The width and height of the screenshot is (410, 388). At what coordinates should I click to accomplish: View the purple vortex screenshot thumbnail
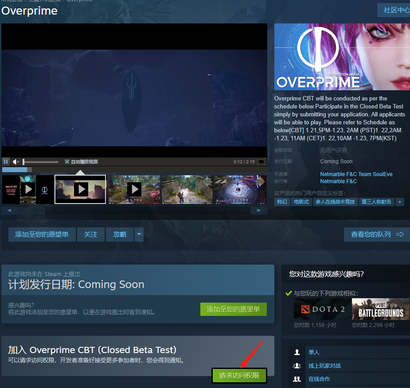pos(241,189)
